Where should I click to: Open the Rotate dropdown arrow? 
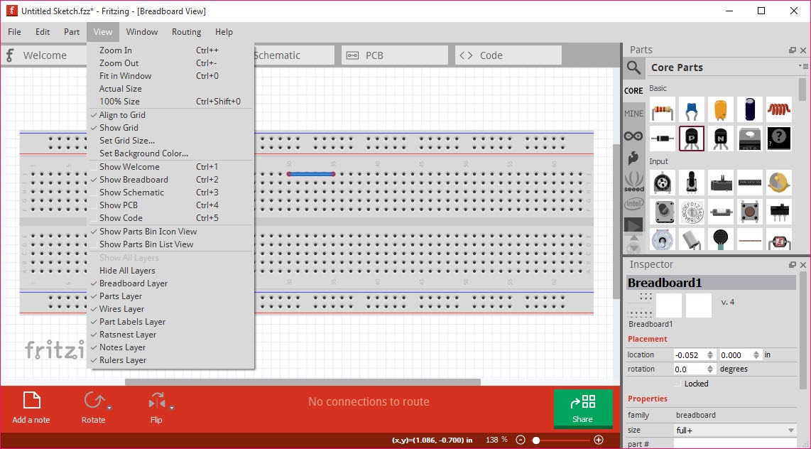click(109, 409)
